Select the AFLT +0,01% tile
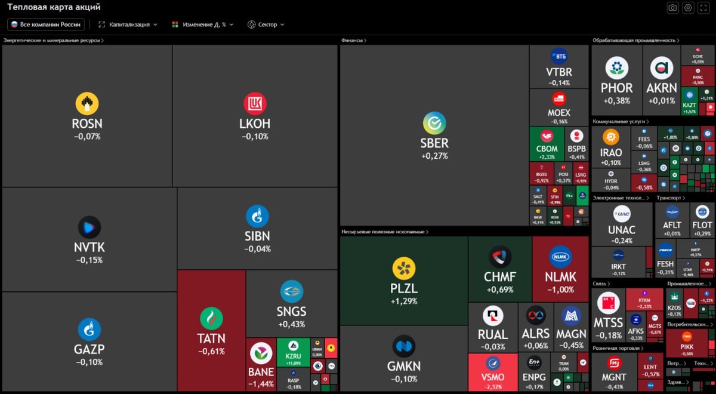 (x=672, y=220)
